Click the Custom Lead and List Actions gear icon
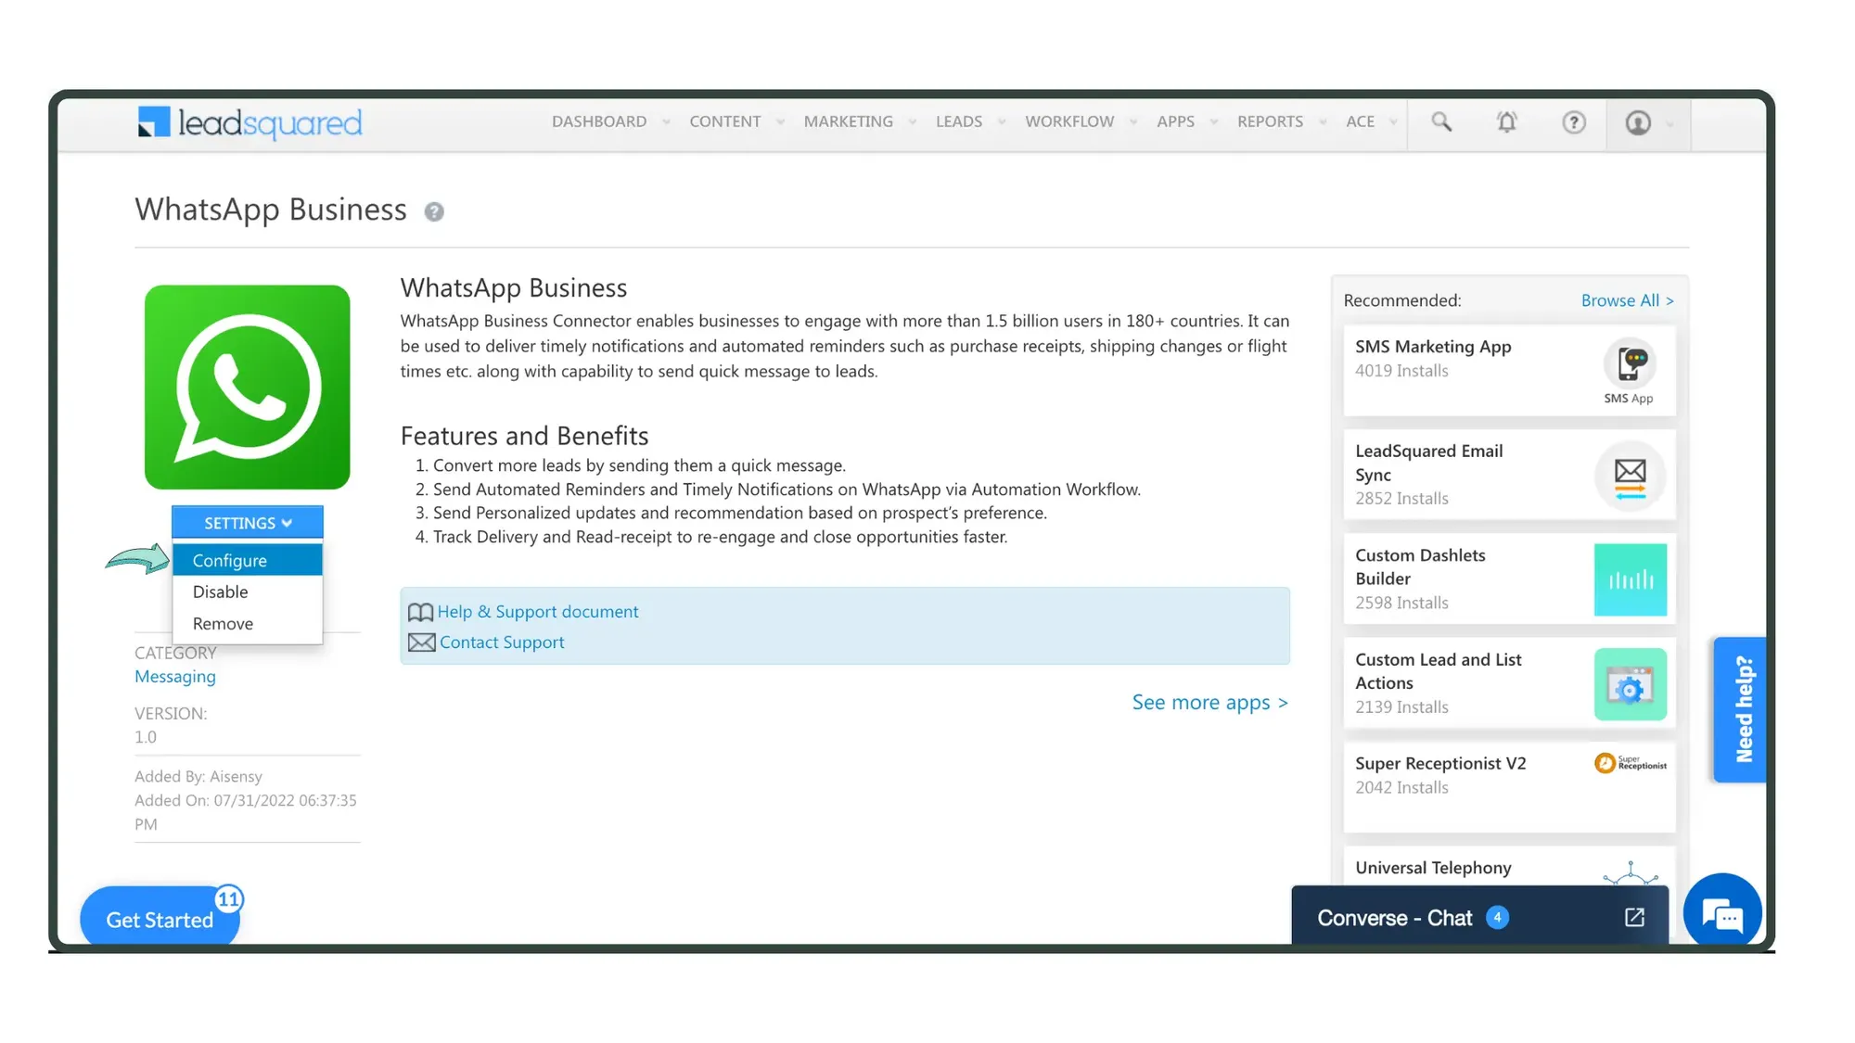 click(x=1630, y=684)
